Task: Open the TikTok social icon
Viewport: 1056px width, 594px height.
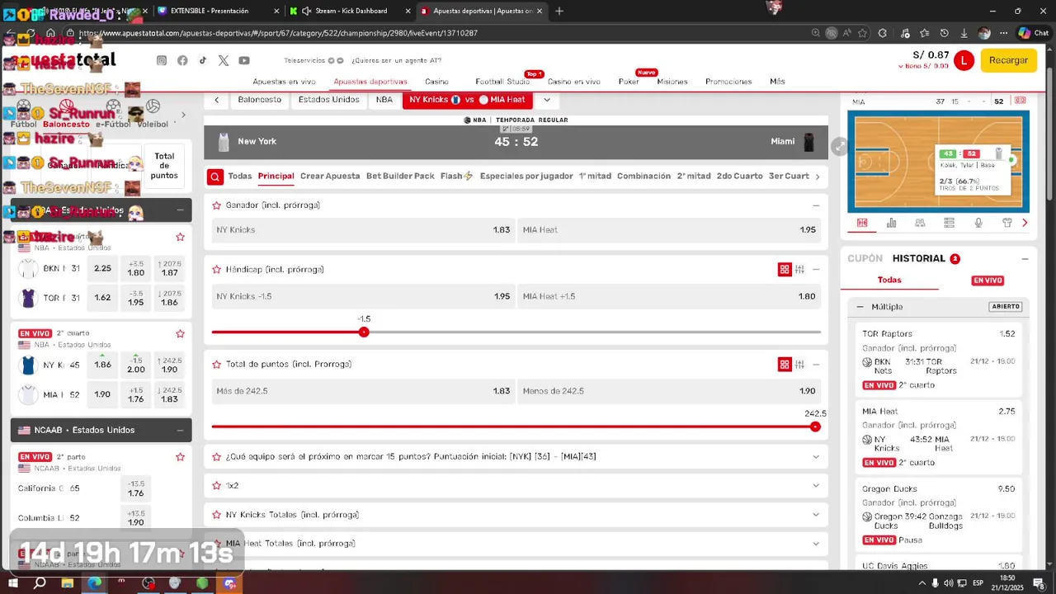Action: (203, 60)
